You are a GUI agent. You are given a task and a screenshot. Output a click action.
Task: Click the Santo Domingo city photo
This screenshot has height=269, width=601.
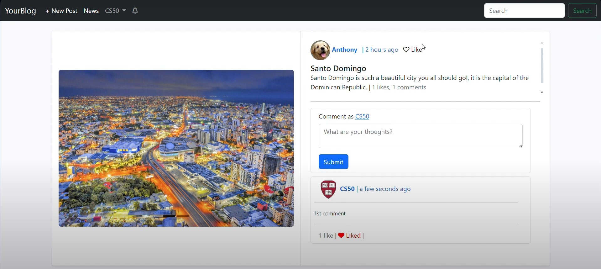[176, 148]
